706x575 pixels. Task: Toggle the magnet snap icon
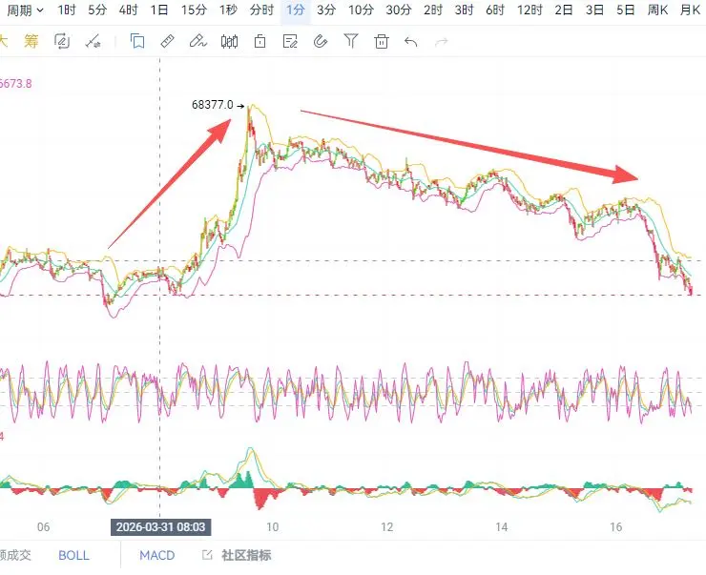pos(321,41)
